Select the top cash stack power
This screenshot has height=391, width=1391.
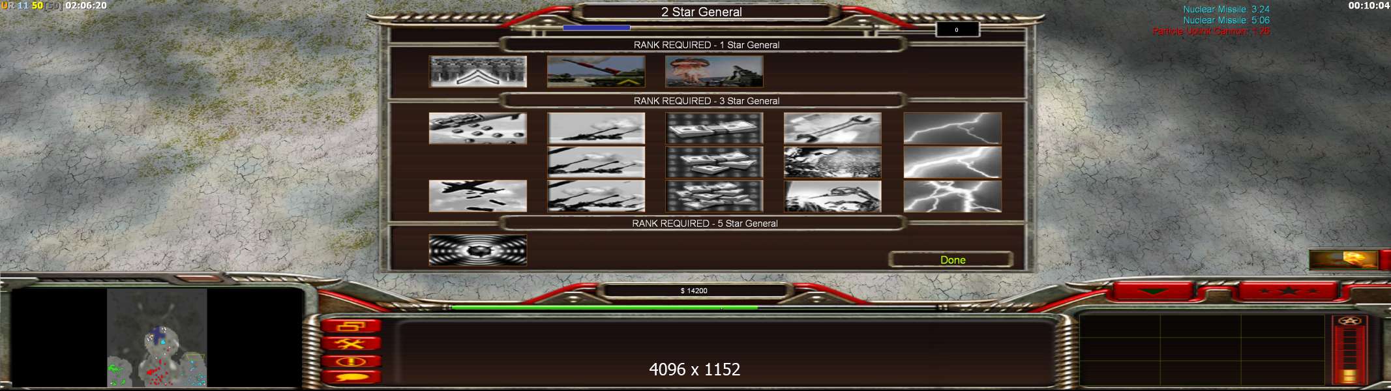714,128
